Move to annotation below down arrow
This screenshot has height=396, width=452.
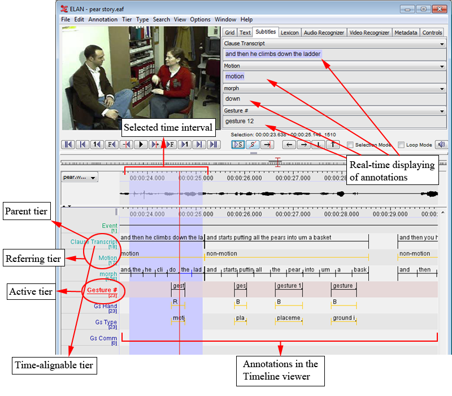pyautogui.click(x=318, y=144)
